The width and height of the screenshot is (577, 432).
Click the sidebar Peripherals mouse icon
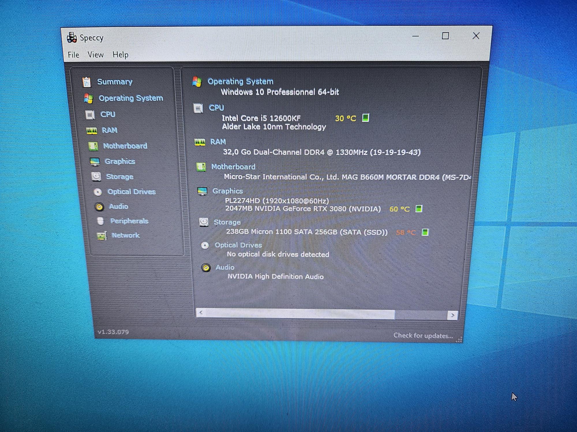click(x=100, y=221)
